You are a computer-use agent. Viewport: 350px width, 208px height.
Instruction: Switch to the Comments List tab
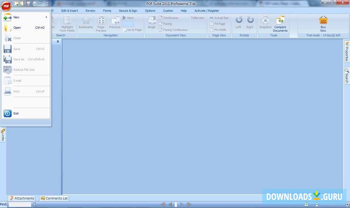(x=54, y=198)
